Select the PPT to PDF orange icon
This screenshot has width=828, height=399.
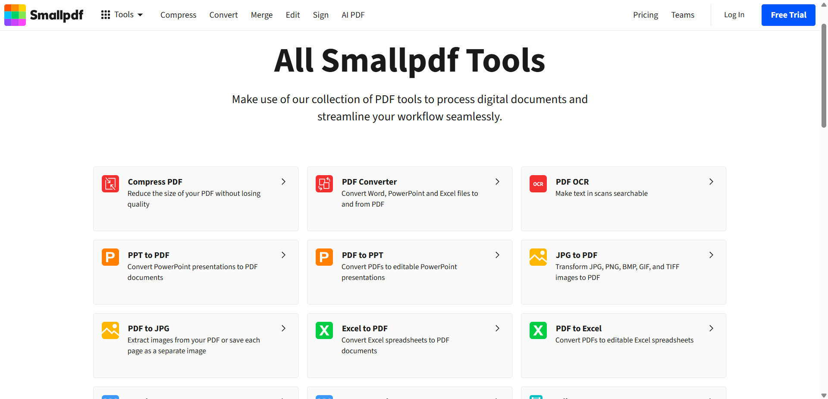(110, 257)
